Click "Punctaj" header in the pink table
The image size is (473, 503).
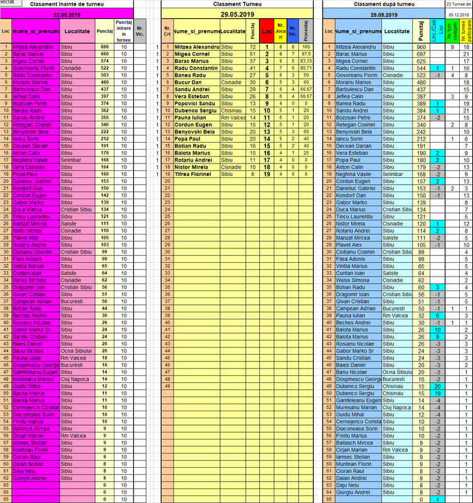pyautogui.click(x=104, y=31)
